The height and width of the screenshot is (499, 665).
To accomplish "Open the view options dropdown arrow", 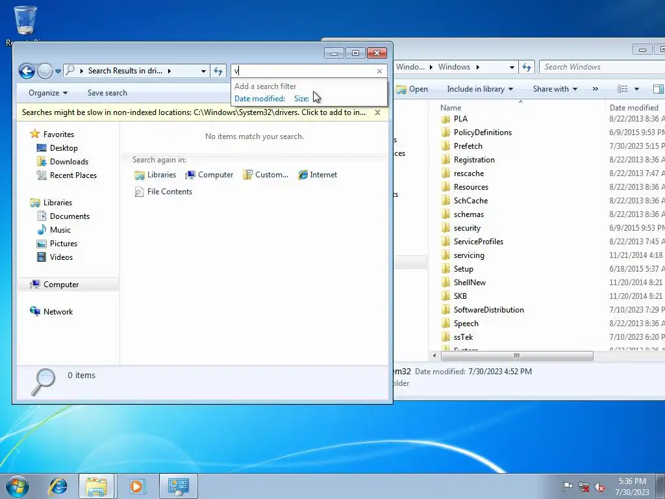I will (x=636, y=88).
